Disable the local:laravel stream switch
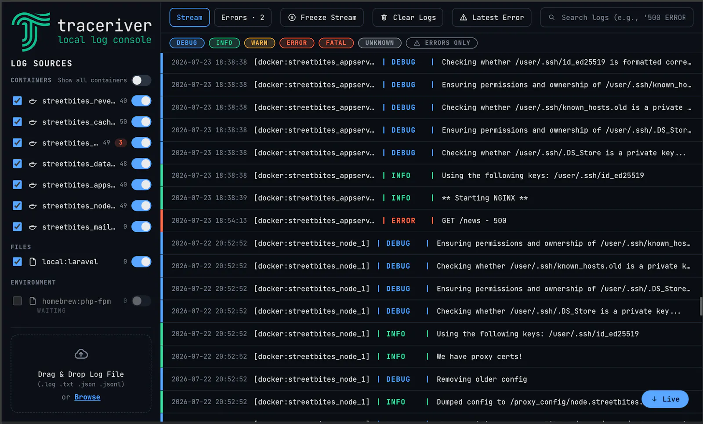This screenshot has height=424, width=703. 141,262
